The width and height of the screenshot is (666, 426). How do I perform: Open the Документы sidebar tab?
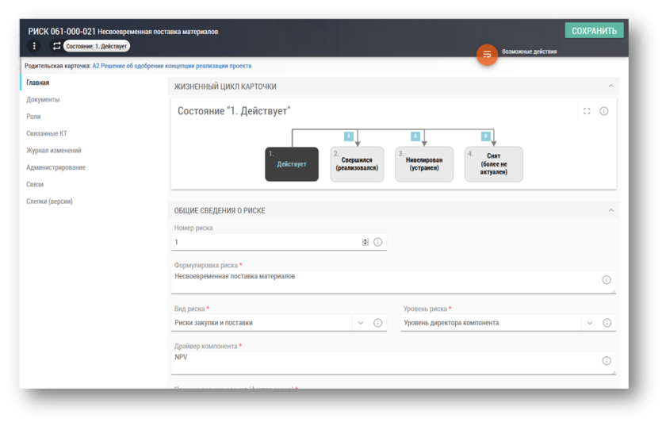[43, 100]
